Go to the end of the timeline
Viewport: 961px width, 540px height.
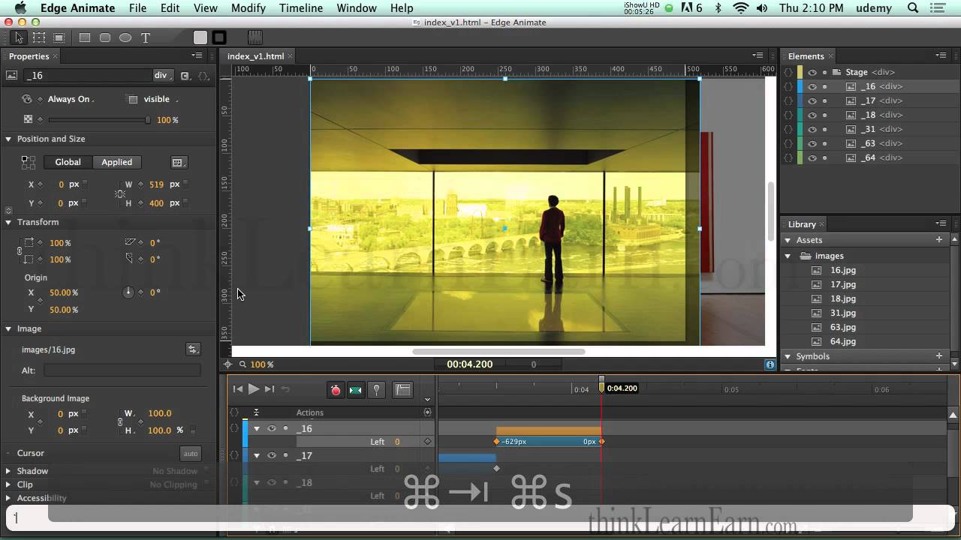[270, 389]
